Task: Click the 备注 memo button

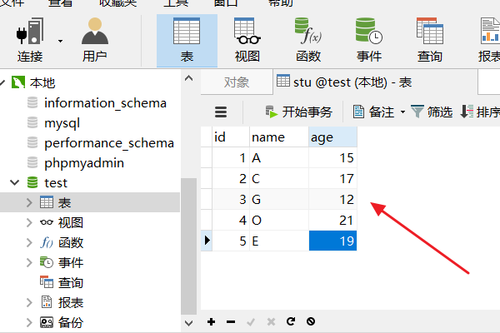Action: [373, 112]
